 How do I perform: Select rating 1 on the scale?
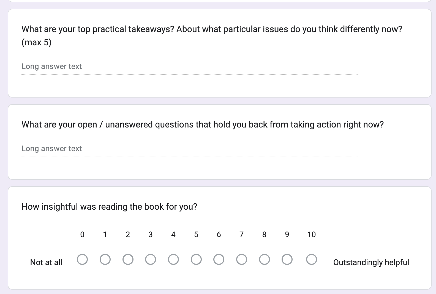(x=105, y=259)
